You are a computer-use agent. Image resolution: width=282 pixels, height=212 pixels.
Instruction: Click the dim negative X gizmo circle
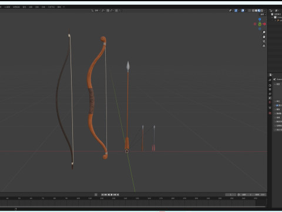pos(255,24)
